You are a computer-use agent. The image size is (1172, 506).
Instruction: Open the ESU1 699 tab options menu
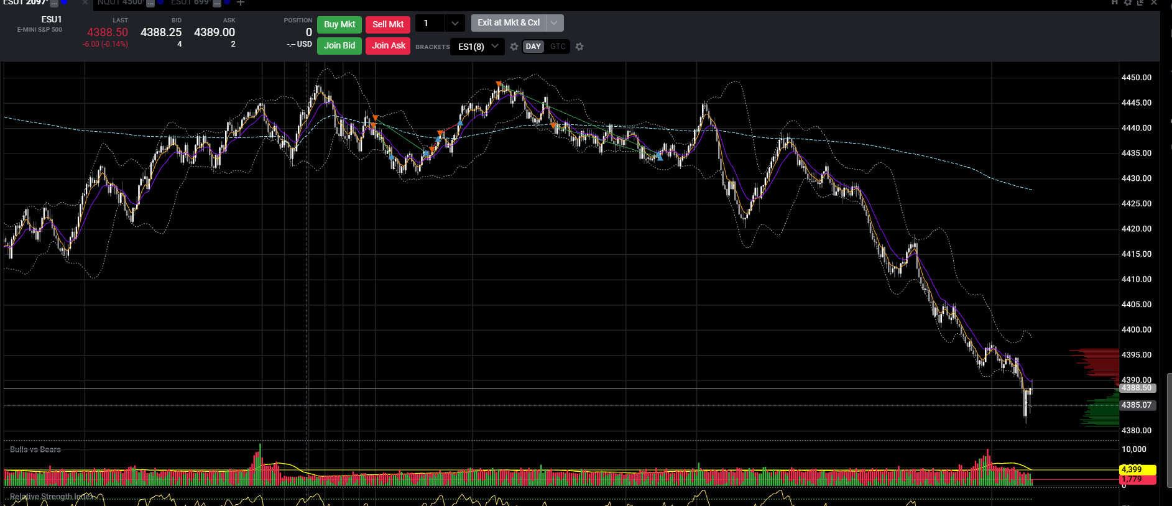[216, 3]
